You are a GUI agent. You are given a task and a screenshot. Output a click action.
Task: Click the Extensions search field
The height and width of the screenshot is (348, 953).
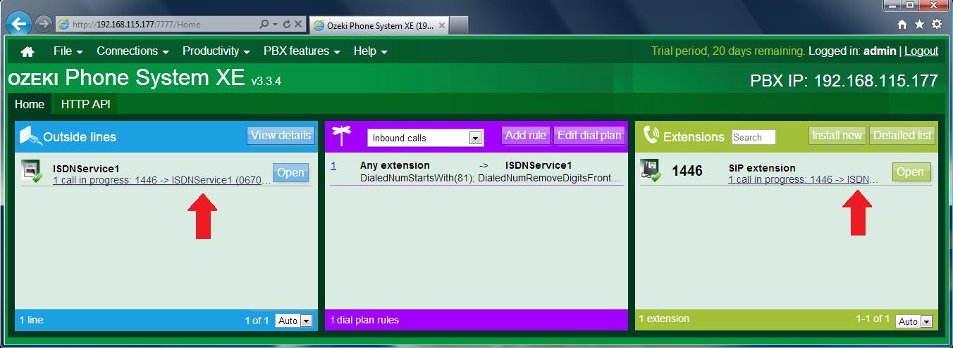click(754, 137)
